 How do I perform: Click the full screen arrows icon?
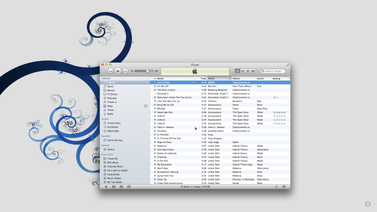tap(288, 65)
